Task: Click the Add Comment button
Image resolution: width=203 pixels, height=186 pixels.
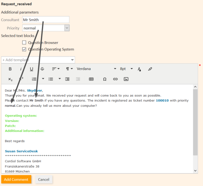Action: click(16, 179)
